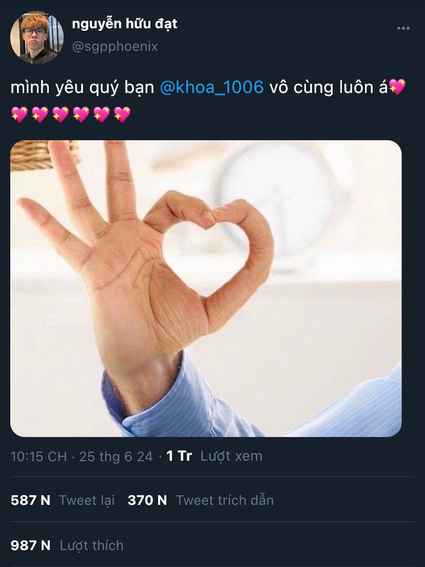Show the 987 N Lượt thích list
Screen dimensions: 425x567
(67, 545)
